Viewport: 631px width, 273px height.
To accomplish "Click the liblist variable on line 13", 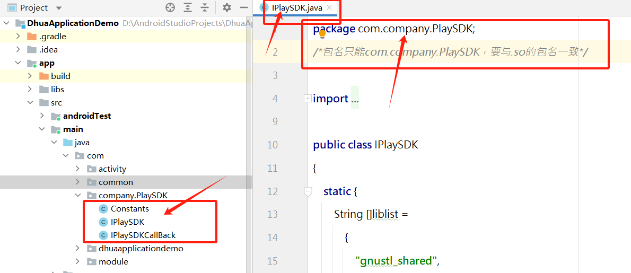I will 385,214.
